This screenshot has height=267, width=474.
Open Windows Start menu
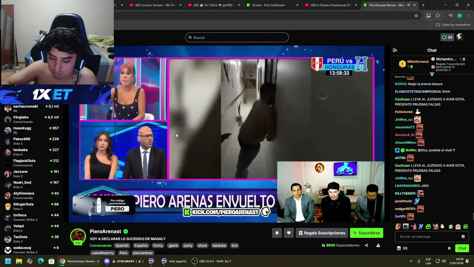pos(8,261)
